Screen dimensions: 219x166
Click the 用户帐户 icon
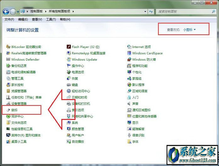(69, 135)
